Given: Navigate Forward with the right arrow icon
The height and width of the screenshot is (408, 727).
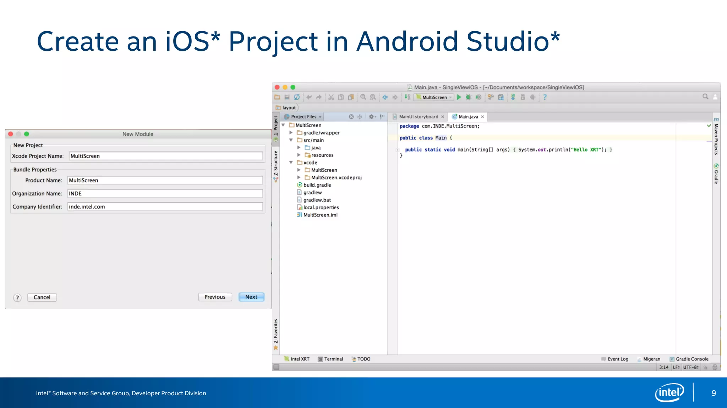Looking at the screenshot, I should (x=395, y=97).
